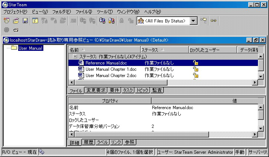269x157 pixels.
Task: Open the ファイル(I) menu
Action: pos(84,12)
